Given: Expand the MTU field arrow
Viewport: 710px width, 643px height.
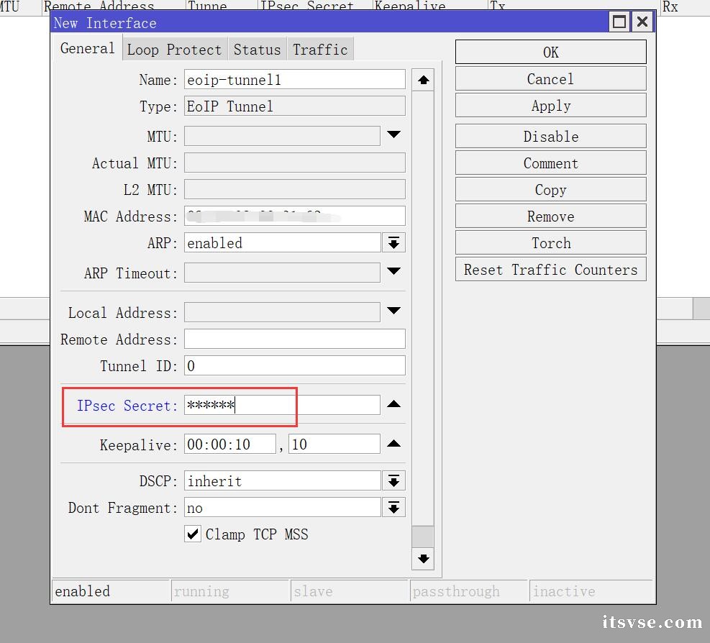Looking at the screenshot, I should click(x=393, y=134).
